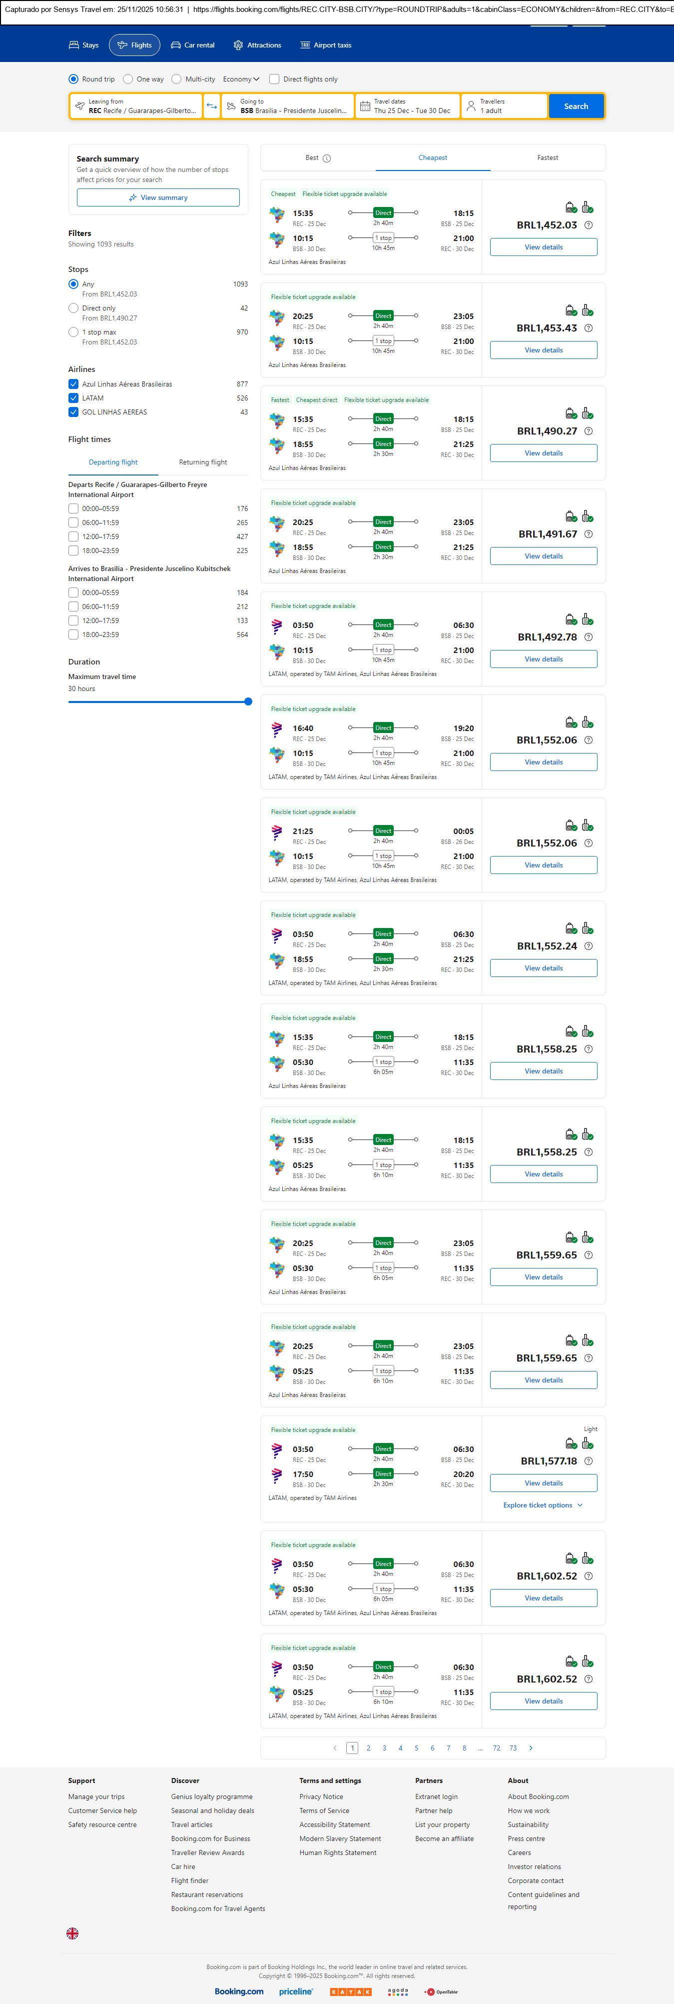Click the maximum travel time slider handle
674x2004 pixels.
248,701
